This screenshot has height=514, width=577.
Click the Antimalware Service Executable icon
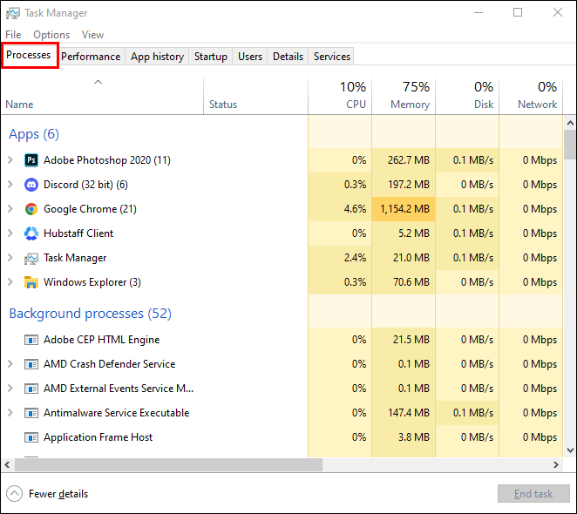[31, 413]
